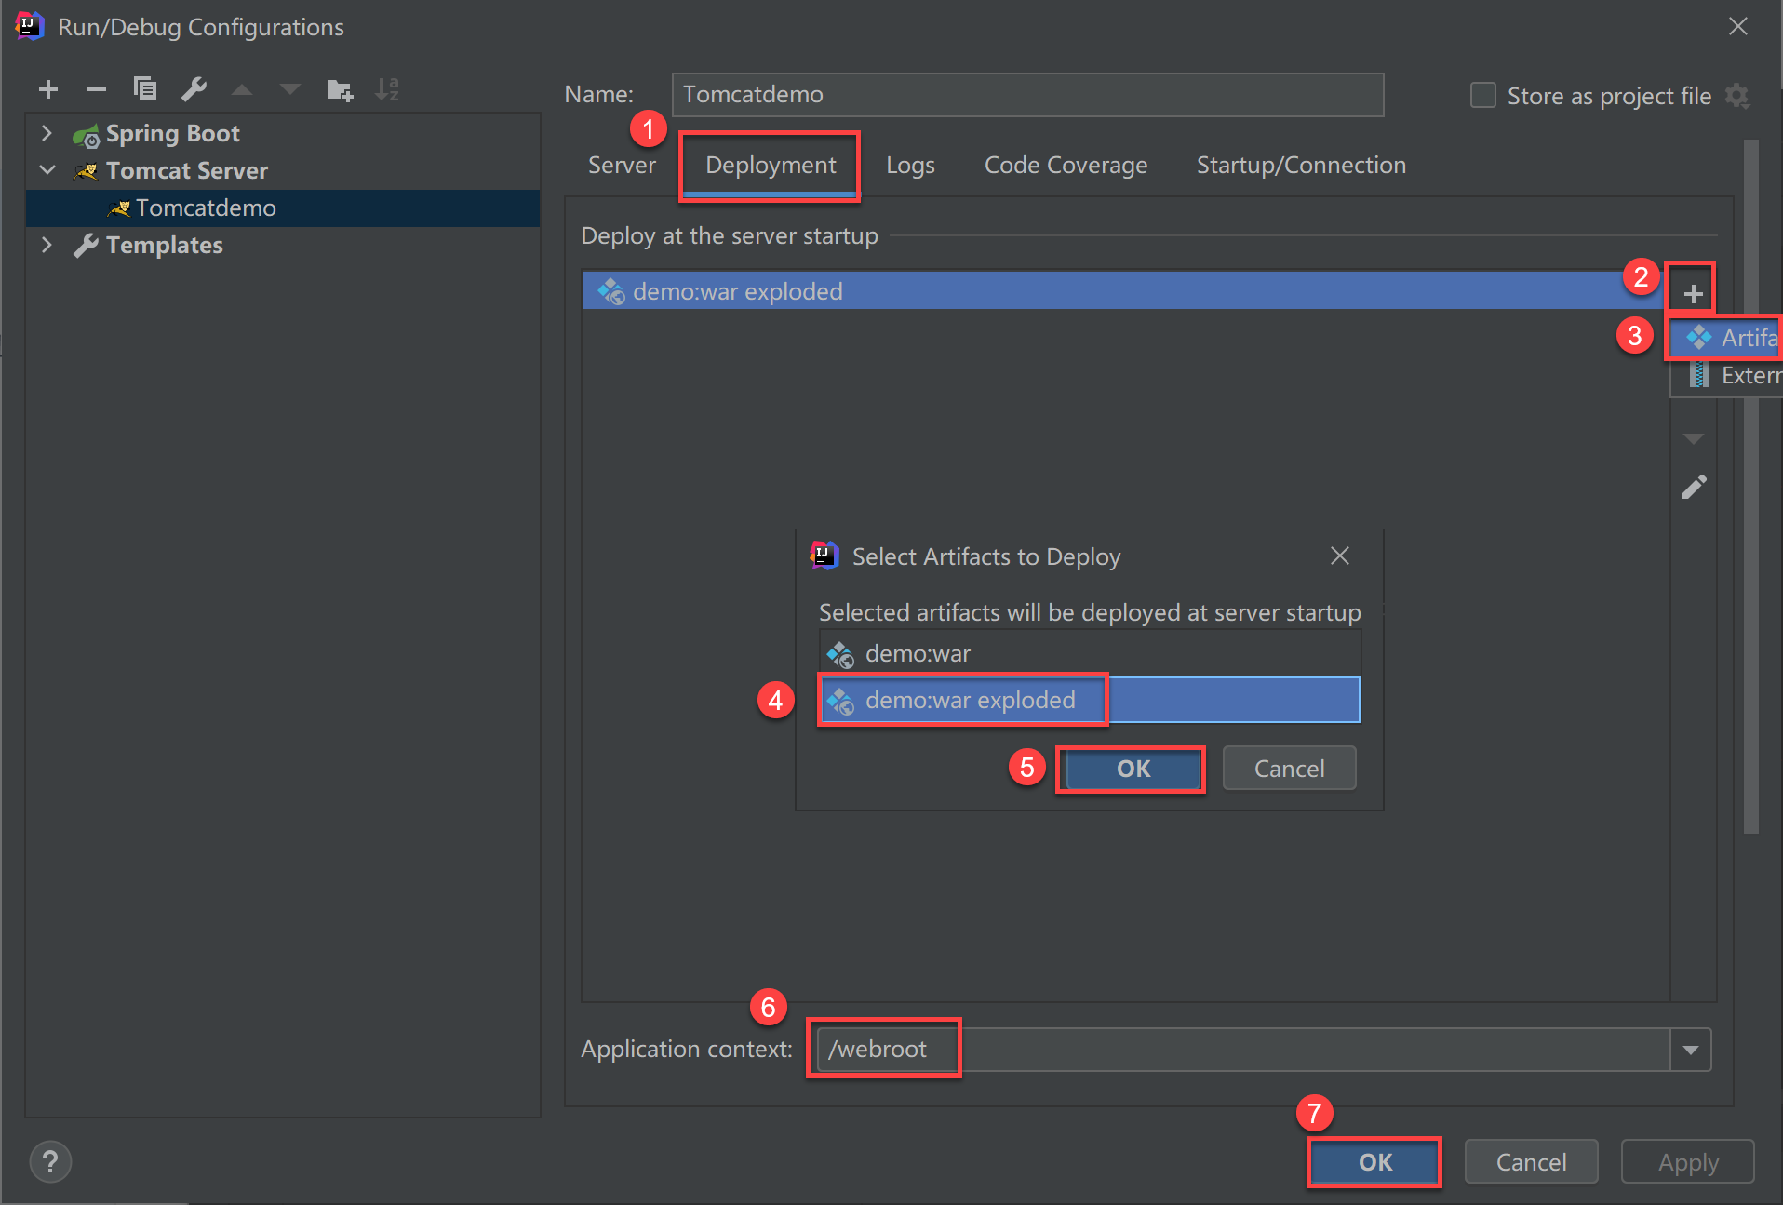Enable Store as project file checkbox
This screenshot has width=1783, height=1205.
point(1482,96)
